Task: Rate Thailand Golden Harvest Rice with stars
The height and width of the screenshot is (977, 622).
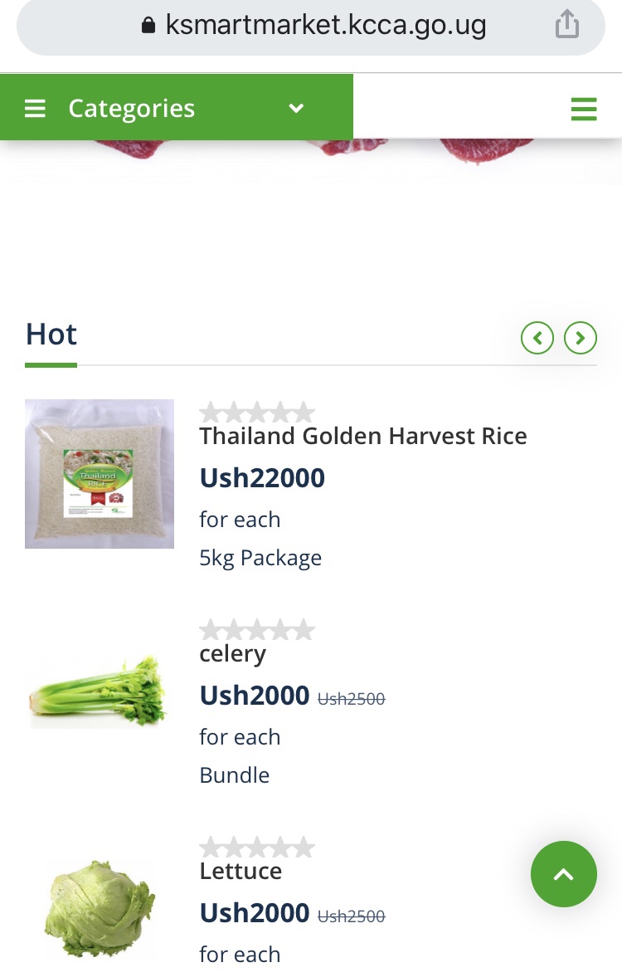Action: coord(257,413)
